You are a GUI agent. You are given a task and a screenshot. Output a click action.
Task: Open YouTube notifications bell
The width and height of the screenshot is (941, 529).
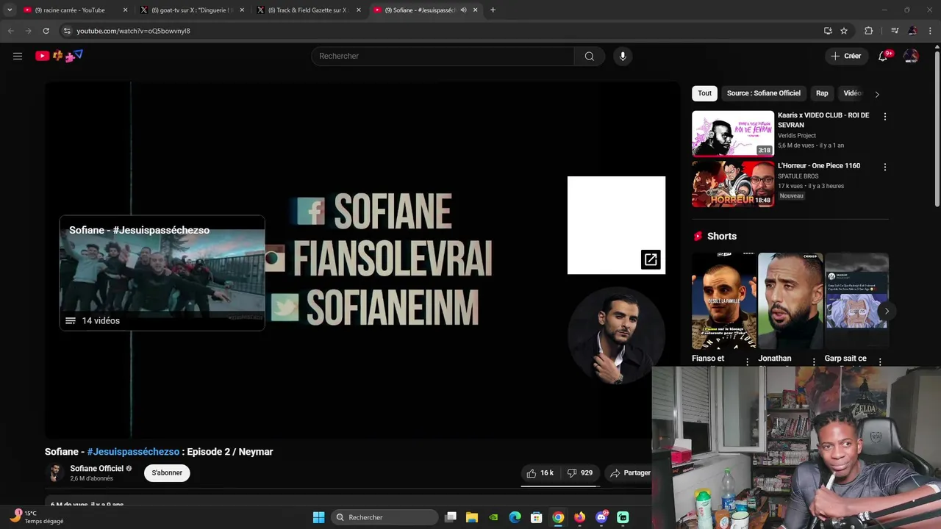884,56
